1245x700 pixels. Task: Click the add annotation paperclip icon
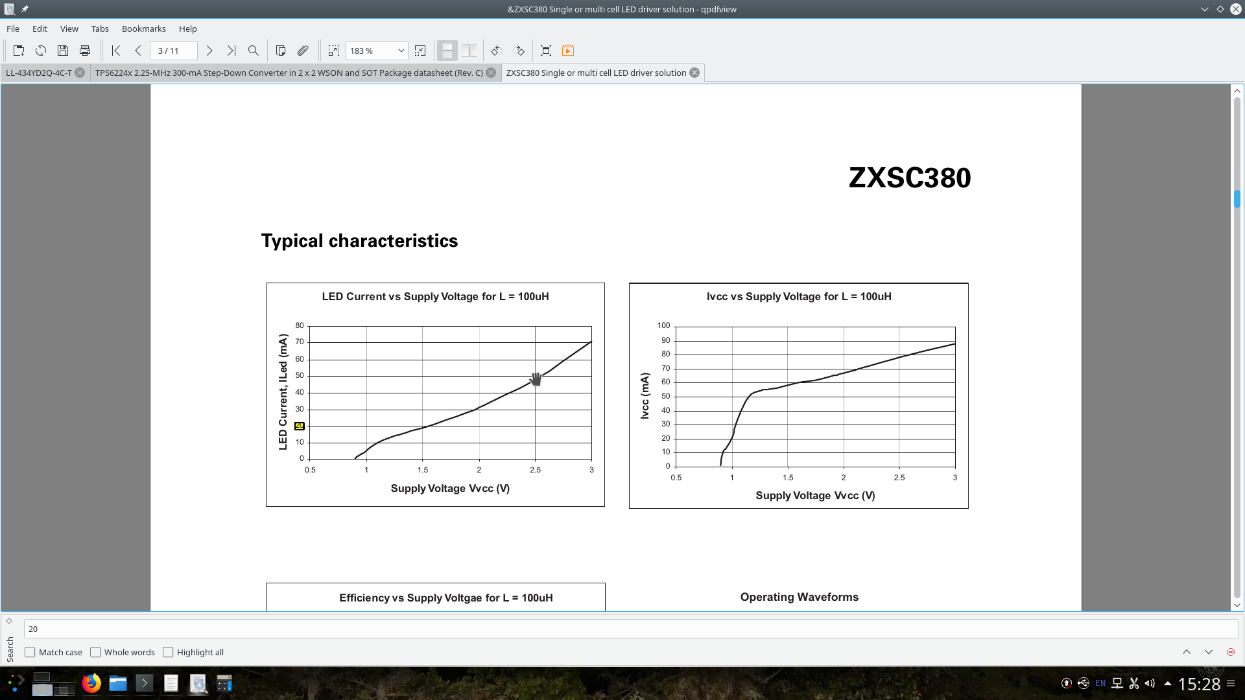point(303,51)
